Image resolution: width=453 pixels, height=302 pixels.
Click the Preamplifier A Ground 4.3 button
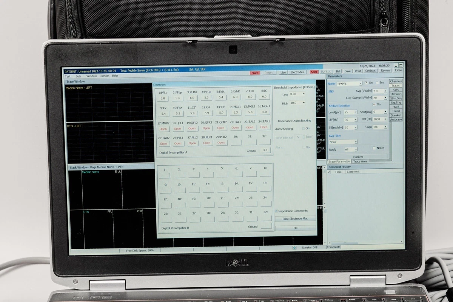tap(265, 150)
